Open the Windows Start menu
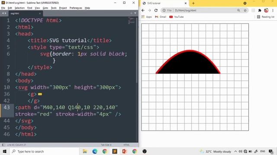This screenshot has height=155, width=277. pyautogui.click(x=5, y=151)
